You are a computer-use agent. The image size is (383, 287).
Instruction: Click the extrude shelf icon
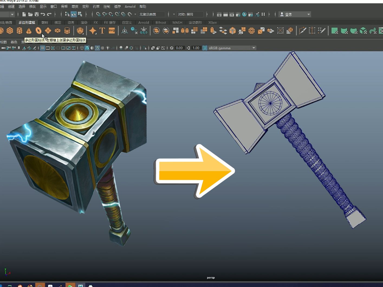(x=213, y=31)
